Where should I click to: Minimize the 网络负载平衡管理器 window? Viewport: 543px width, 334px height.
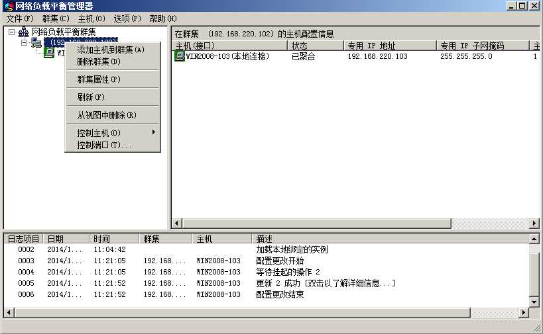(x=511, y=6)
